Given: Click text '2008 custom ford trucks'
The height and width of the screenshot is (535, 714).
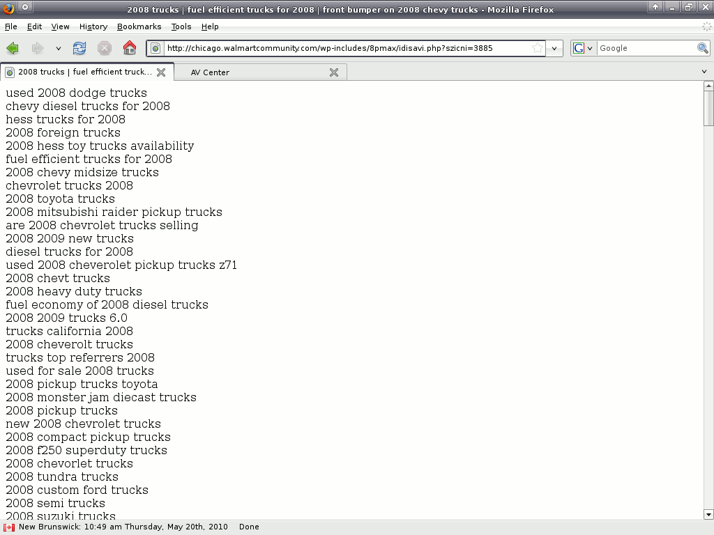Looking at the screenshot, I should [x=77, y=490].
